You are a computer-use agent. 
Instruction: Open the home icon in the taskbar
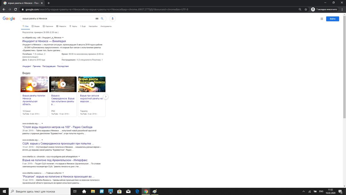click(x=84, y=191)
